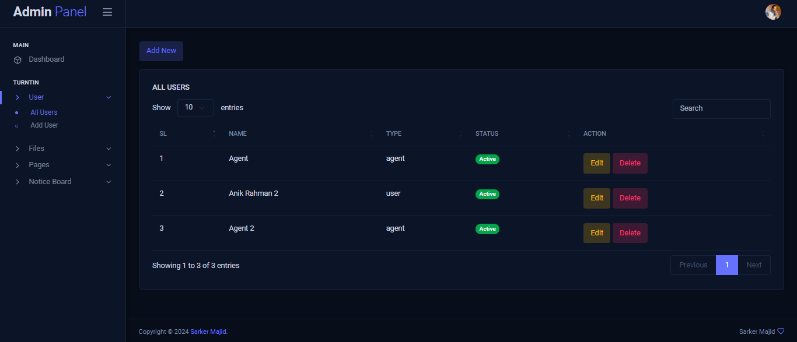
Task: Click the type cell reading user
Action: 393,193
